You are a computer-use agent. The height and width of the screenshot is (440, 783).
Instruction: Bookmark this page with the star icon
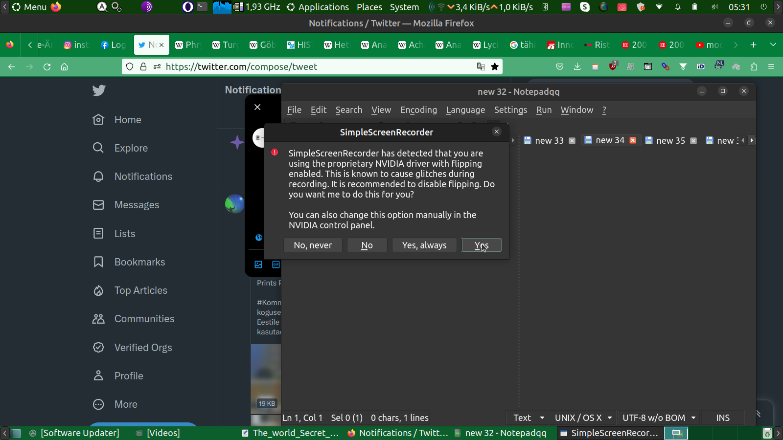click(x=495, y=66)
